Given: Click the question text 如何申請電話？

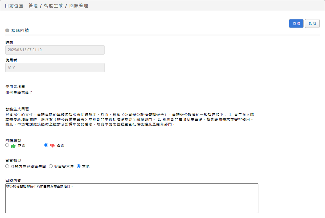Looking at the screenshot, I should [19, 93].
